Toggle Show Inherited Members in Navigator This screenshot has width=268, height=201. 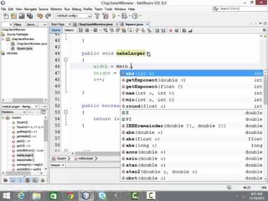6,180
